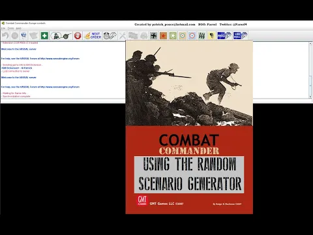The height and width of the screenshot is (235, 313).
Task: Select the SS runes faction icon
Action: tap(201, 35)
